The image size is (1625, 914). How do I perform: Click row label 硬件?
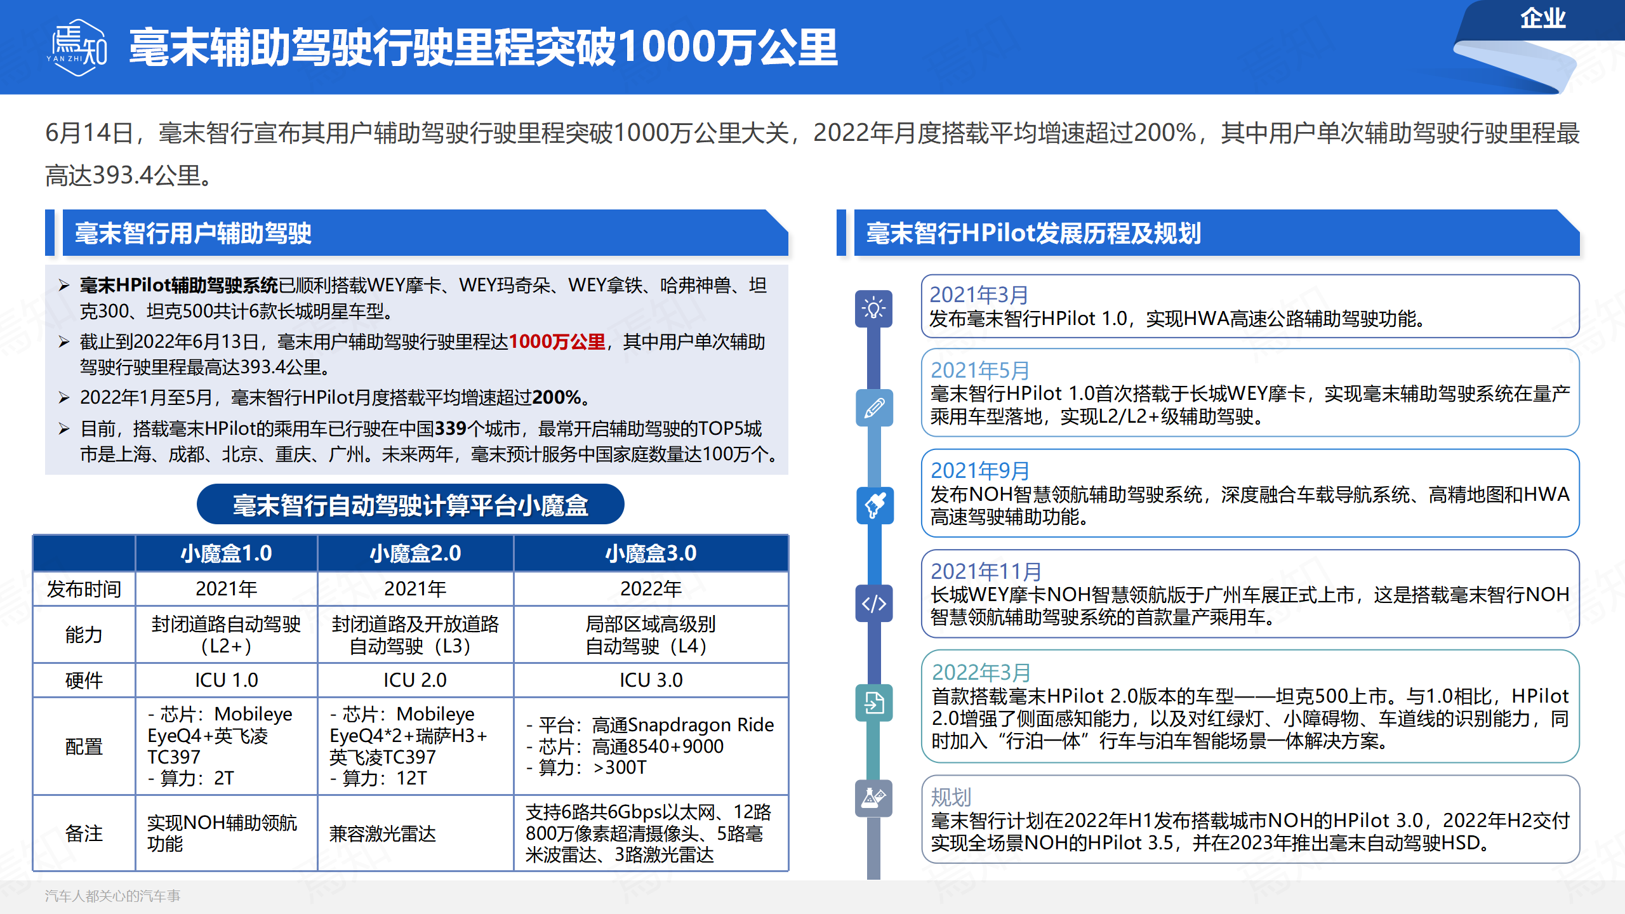pos(84,680)
